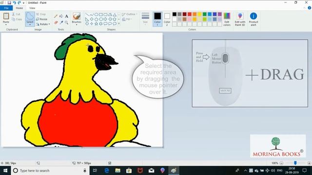Screen dimensions: 312x175
Task: Switch to the View tab
Action: 32,8
